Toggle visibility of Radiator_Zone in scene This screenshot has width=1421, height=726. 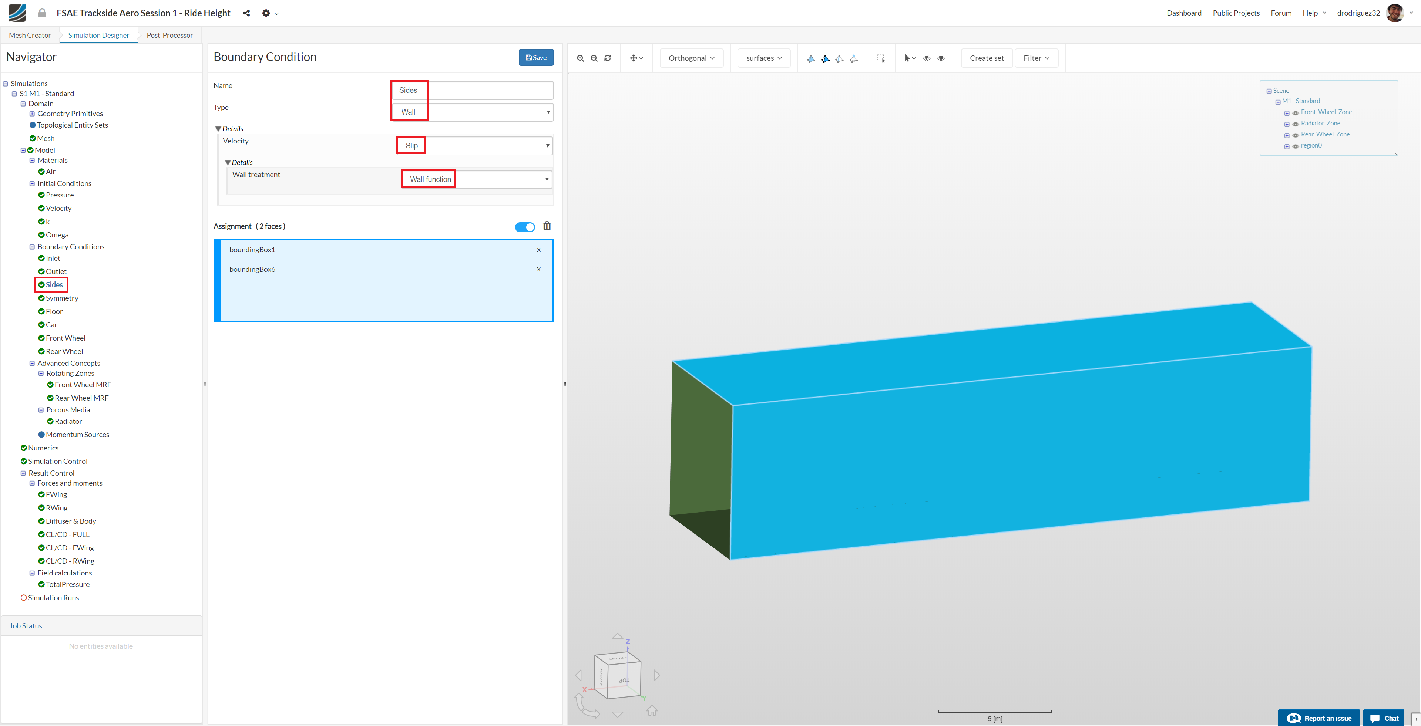[1295, 124]
